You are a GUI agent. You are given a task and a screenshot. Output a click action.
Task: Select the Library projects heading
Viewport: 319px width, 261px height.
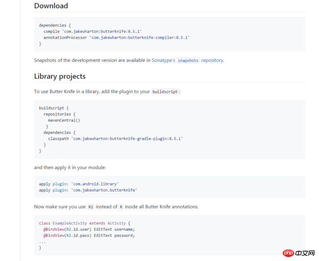pos(60,76)
